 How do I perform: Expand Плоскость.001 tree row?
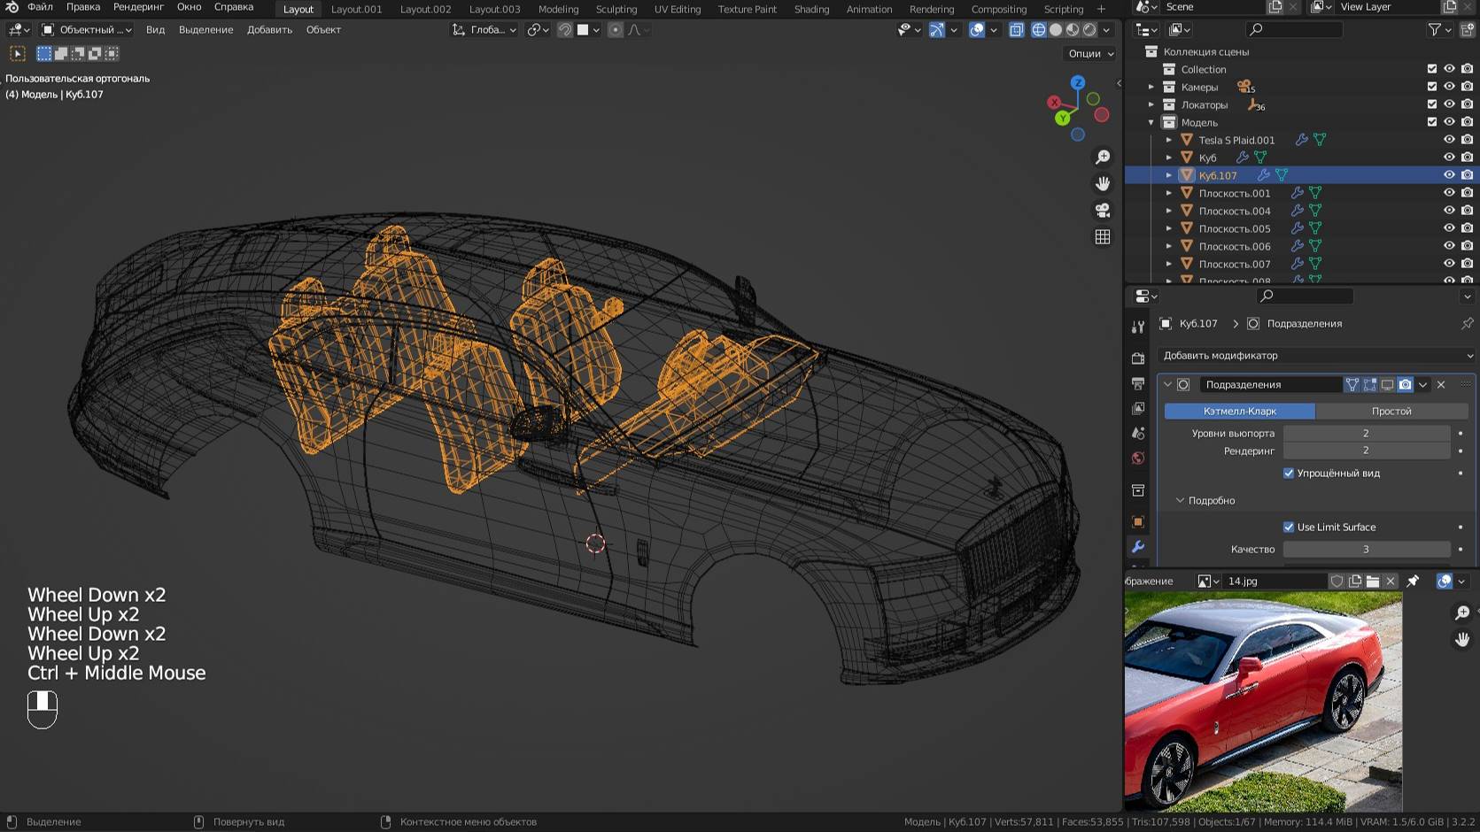pyautogui.click(x=1169, y=193)
